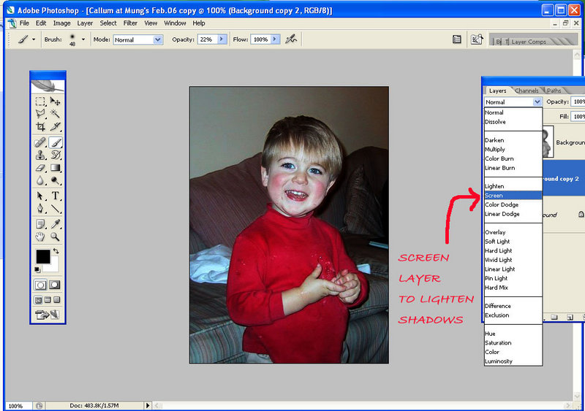Set the foreground color swatch
The image size is (585, 411).
pos(43,257)
